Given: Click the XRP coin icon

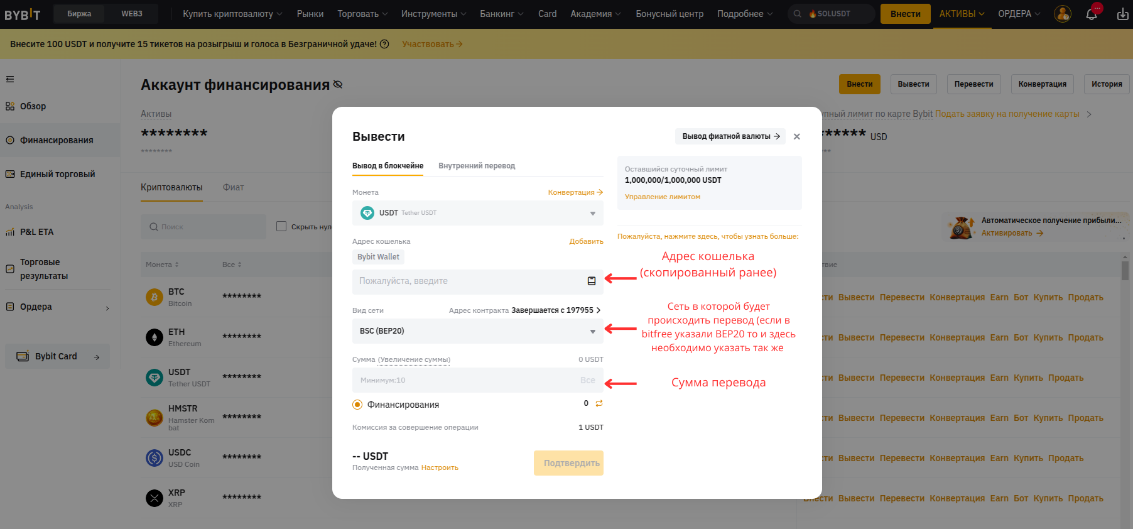Looking at the screenshot, I should click(x=154, y=498).
